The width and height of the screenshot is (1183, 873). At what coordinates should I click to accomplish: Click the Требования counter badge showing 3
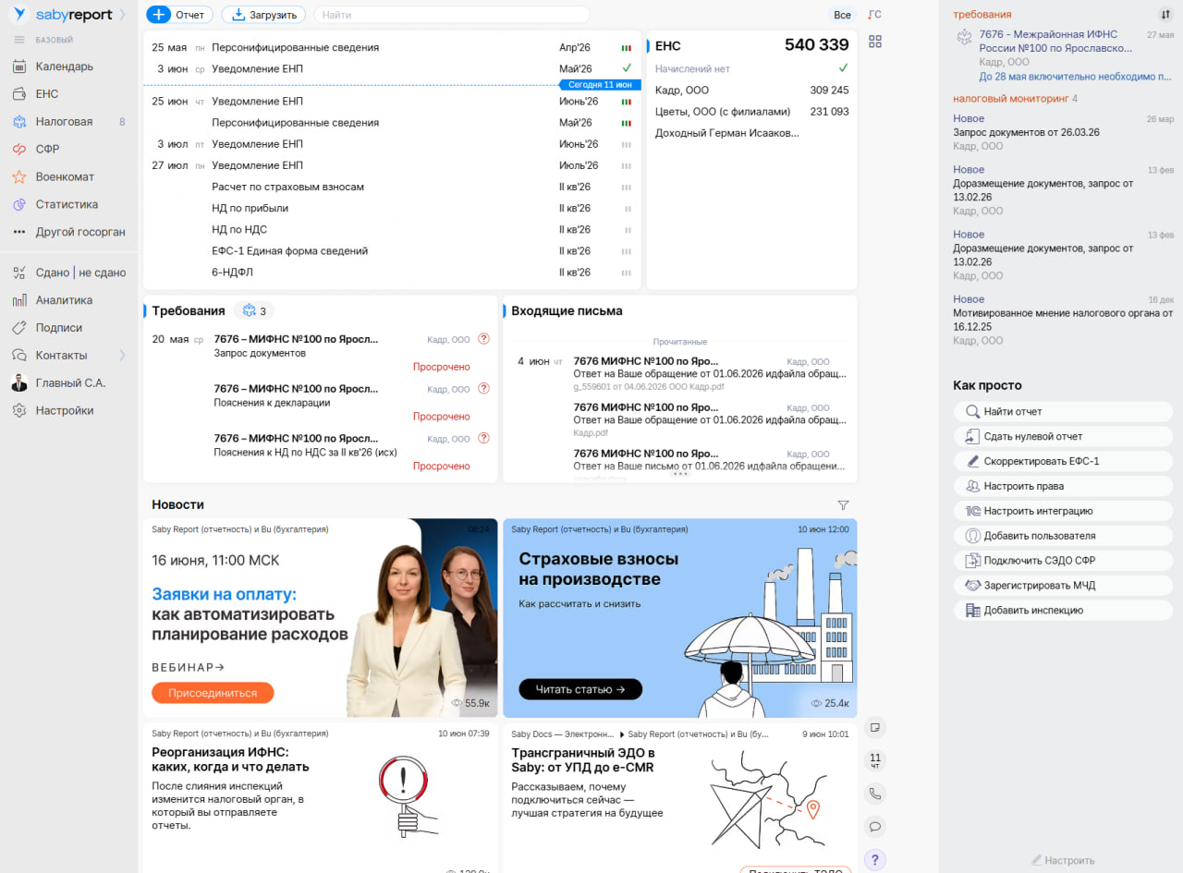(x=254, y=311)
